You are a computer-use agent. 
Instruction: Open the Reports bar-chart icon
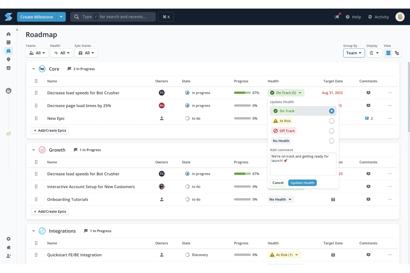coord(9,68)
